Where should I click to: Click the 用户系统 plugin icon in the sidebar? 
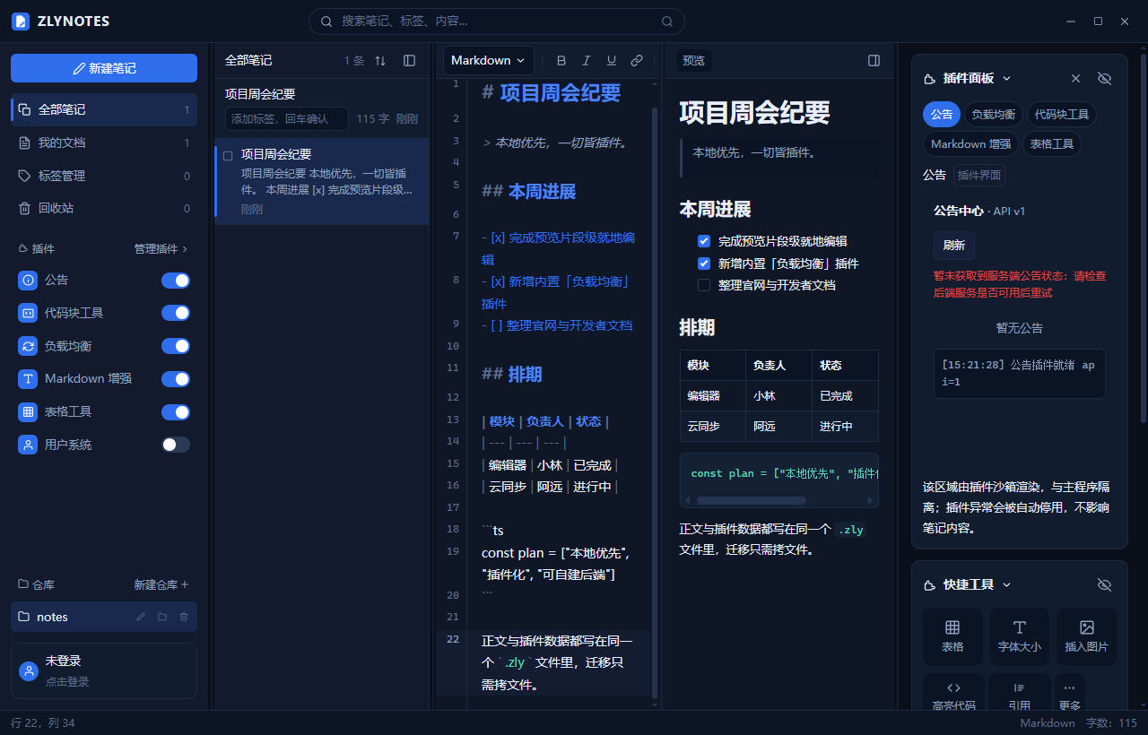click(28, 445)
